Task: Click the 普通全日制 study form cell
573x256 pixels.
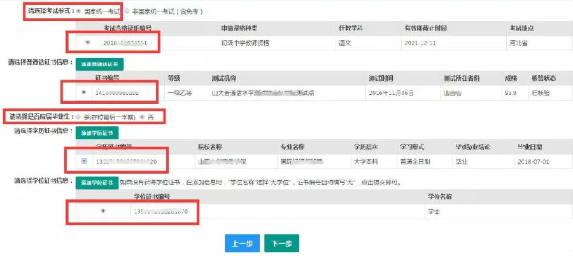Action: pos(415,161)
